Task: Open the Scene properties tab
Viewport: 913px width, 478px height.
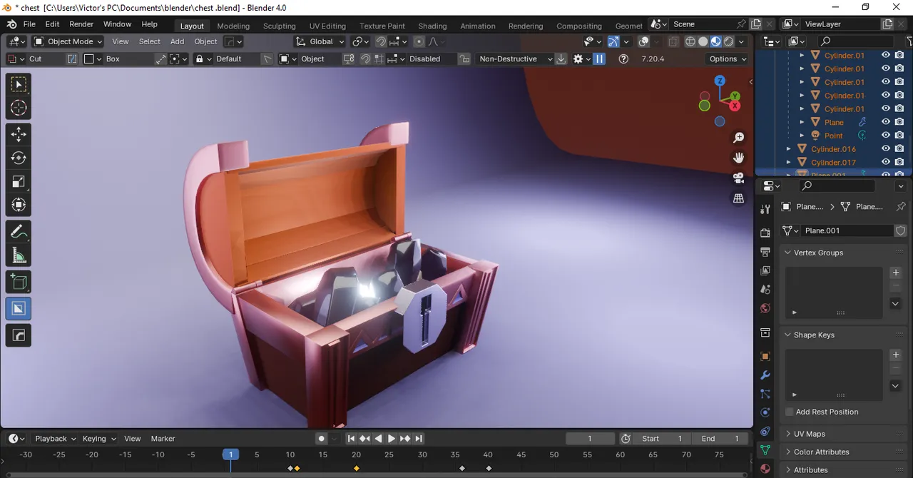Action: tap(765, 290)
